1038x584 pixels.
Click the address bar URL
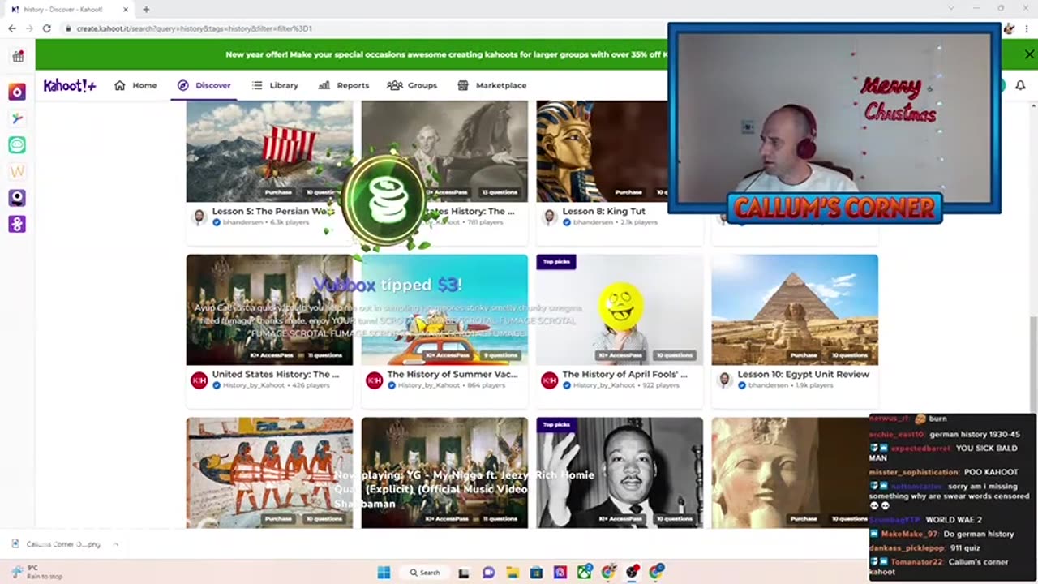[195, 28]
